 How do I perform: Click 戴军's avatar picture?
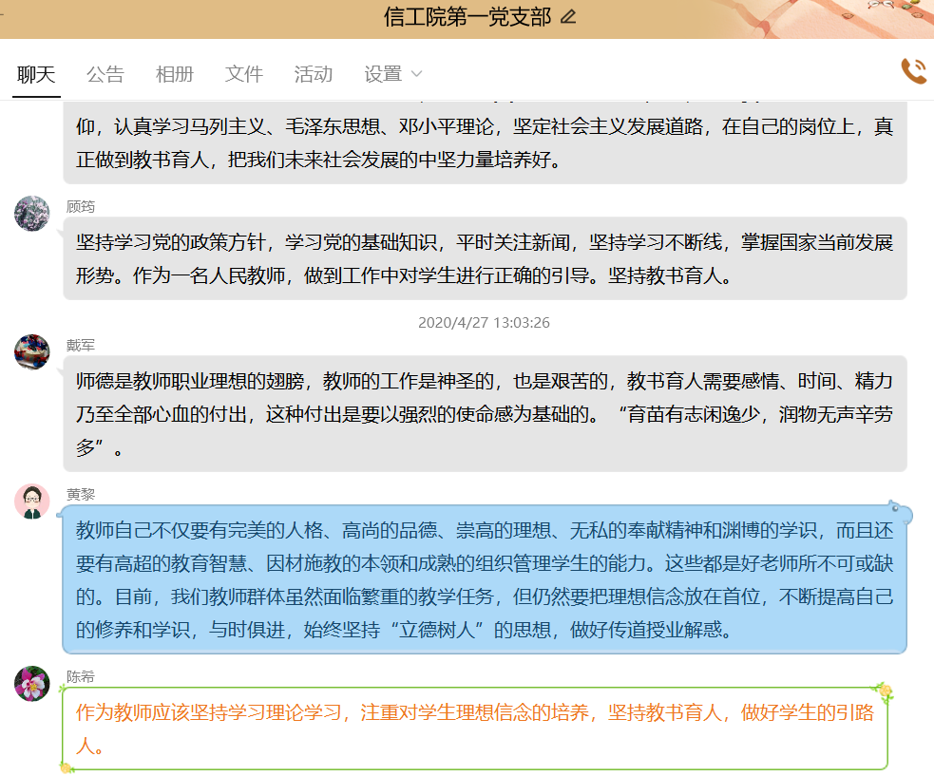(x=32, y=351)
